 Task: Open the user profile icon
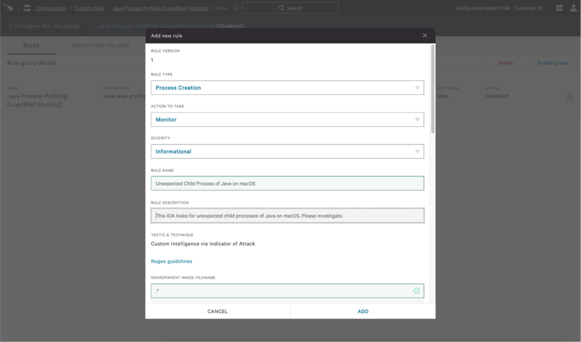pos(573,8)
